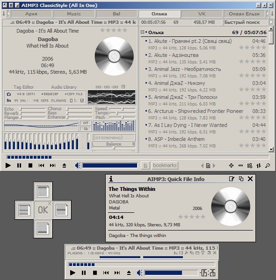The height and width of the screenshot is (280, 276).
Task: Select track 1. Akute - Прамяні pt.2
Action: point(205,44)
